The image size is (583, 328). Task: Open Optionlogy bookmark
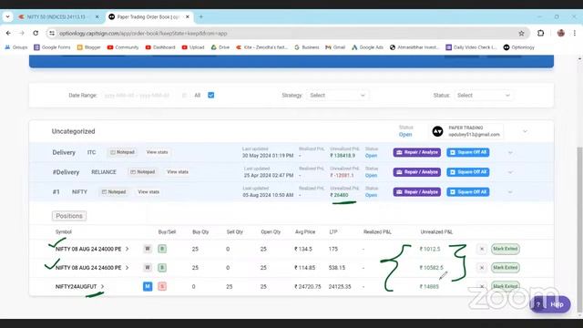[x=518, y=47]
